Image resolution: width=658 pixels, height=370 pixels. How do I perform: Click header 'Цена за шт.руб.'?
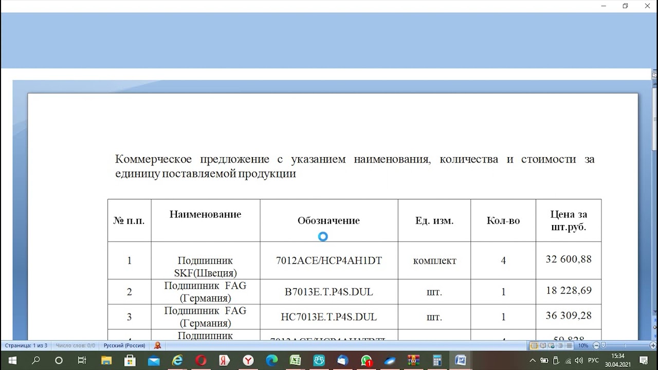point(568,220)
